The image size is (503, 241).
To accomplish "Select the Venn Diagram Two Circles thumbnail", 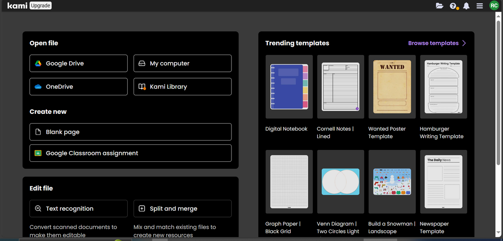I will tap(341, 182).
